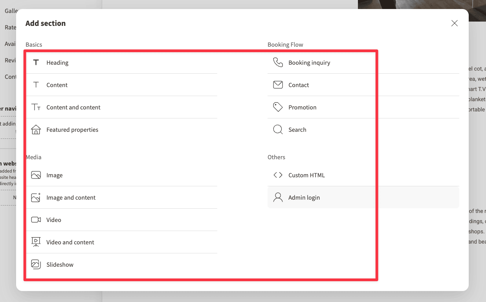This screenshot has width=486, height=302.
Task: Click the Booking inquiry phone icon
Action: pyautogui.click(x=278, y=62)
